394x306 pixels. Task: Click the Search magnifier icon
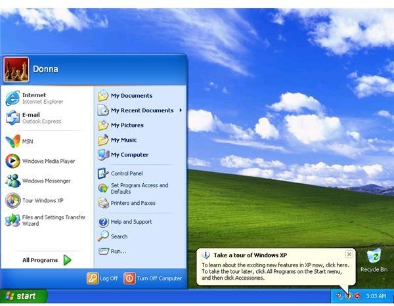pyautogui.click(x=103, y=236)
